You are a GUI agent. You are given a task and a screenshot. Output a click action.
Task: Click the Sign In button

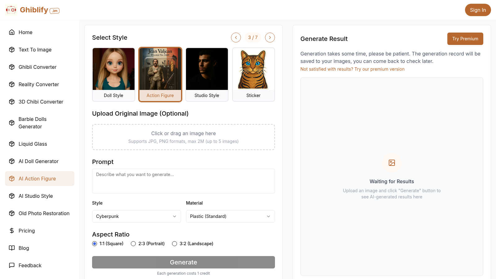click(478, 10)
